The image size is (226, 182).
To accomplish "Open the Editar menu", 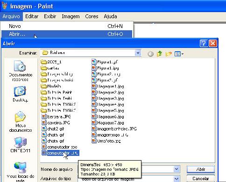I will [32, 16].
